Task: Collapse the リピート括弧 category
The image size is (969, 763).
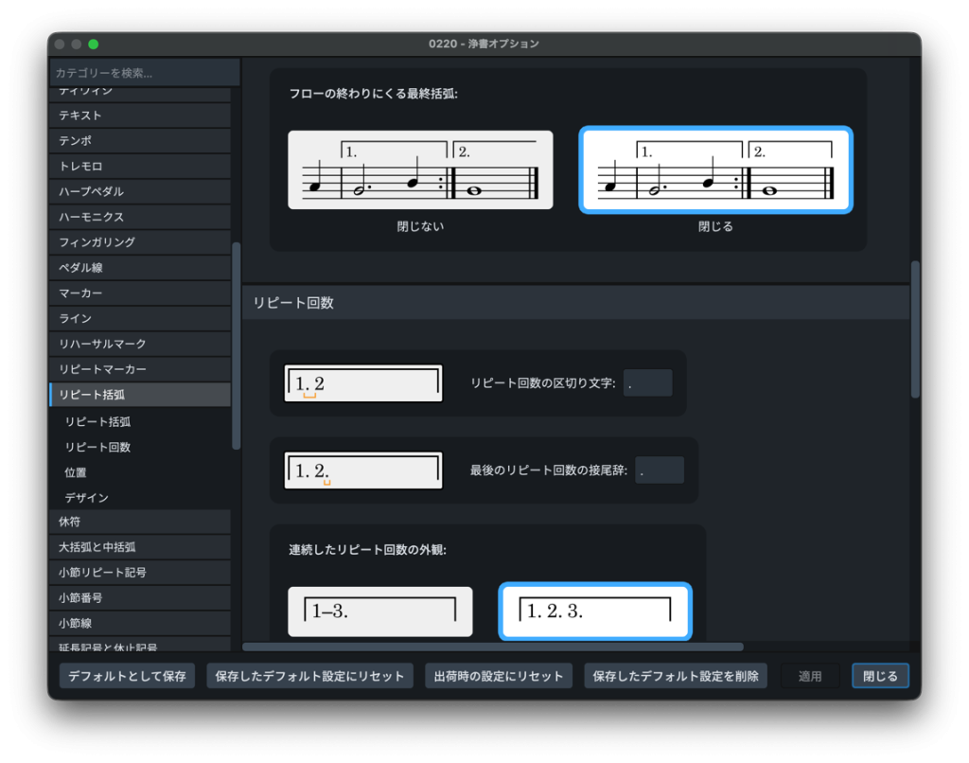Action: 140,395
